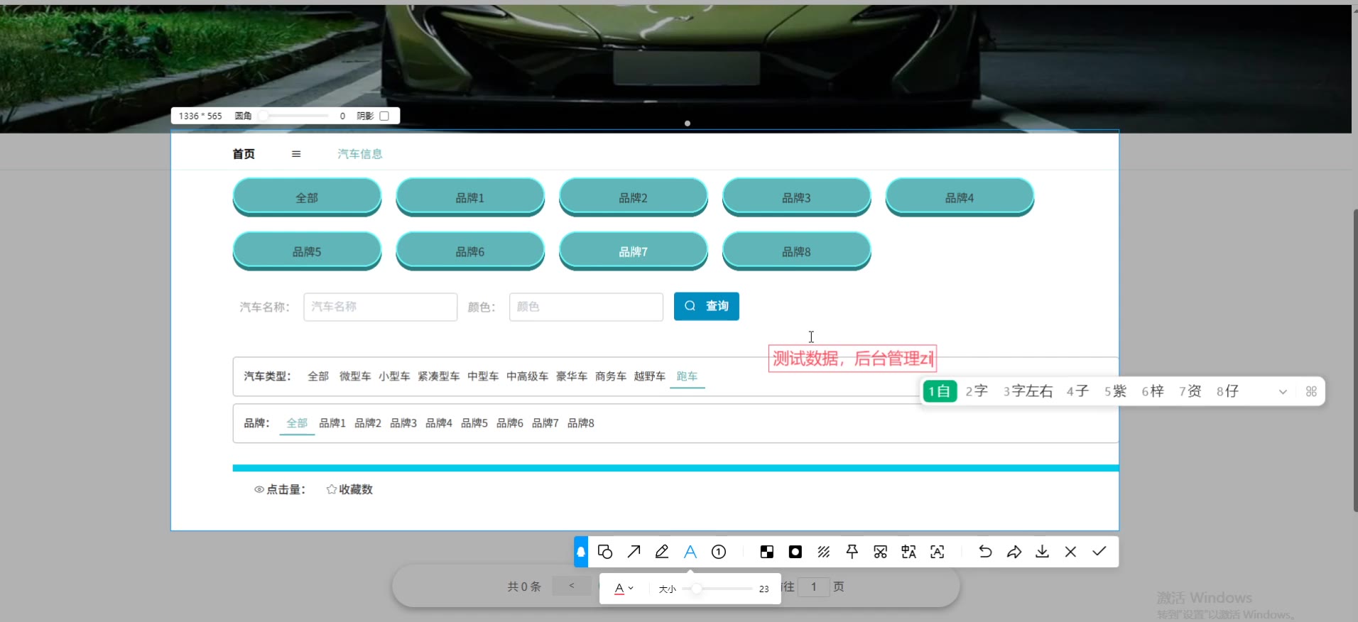
Task: Enable the 阴影 shadow checkbox
Action: tap(384, 116)
